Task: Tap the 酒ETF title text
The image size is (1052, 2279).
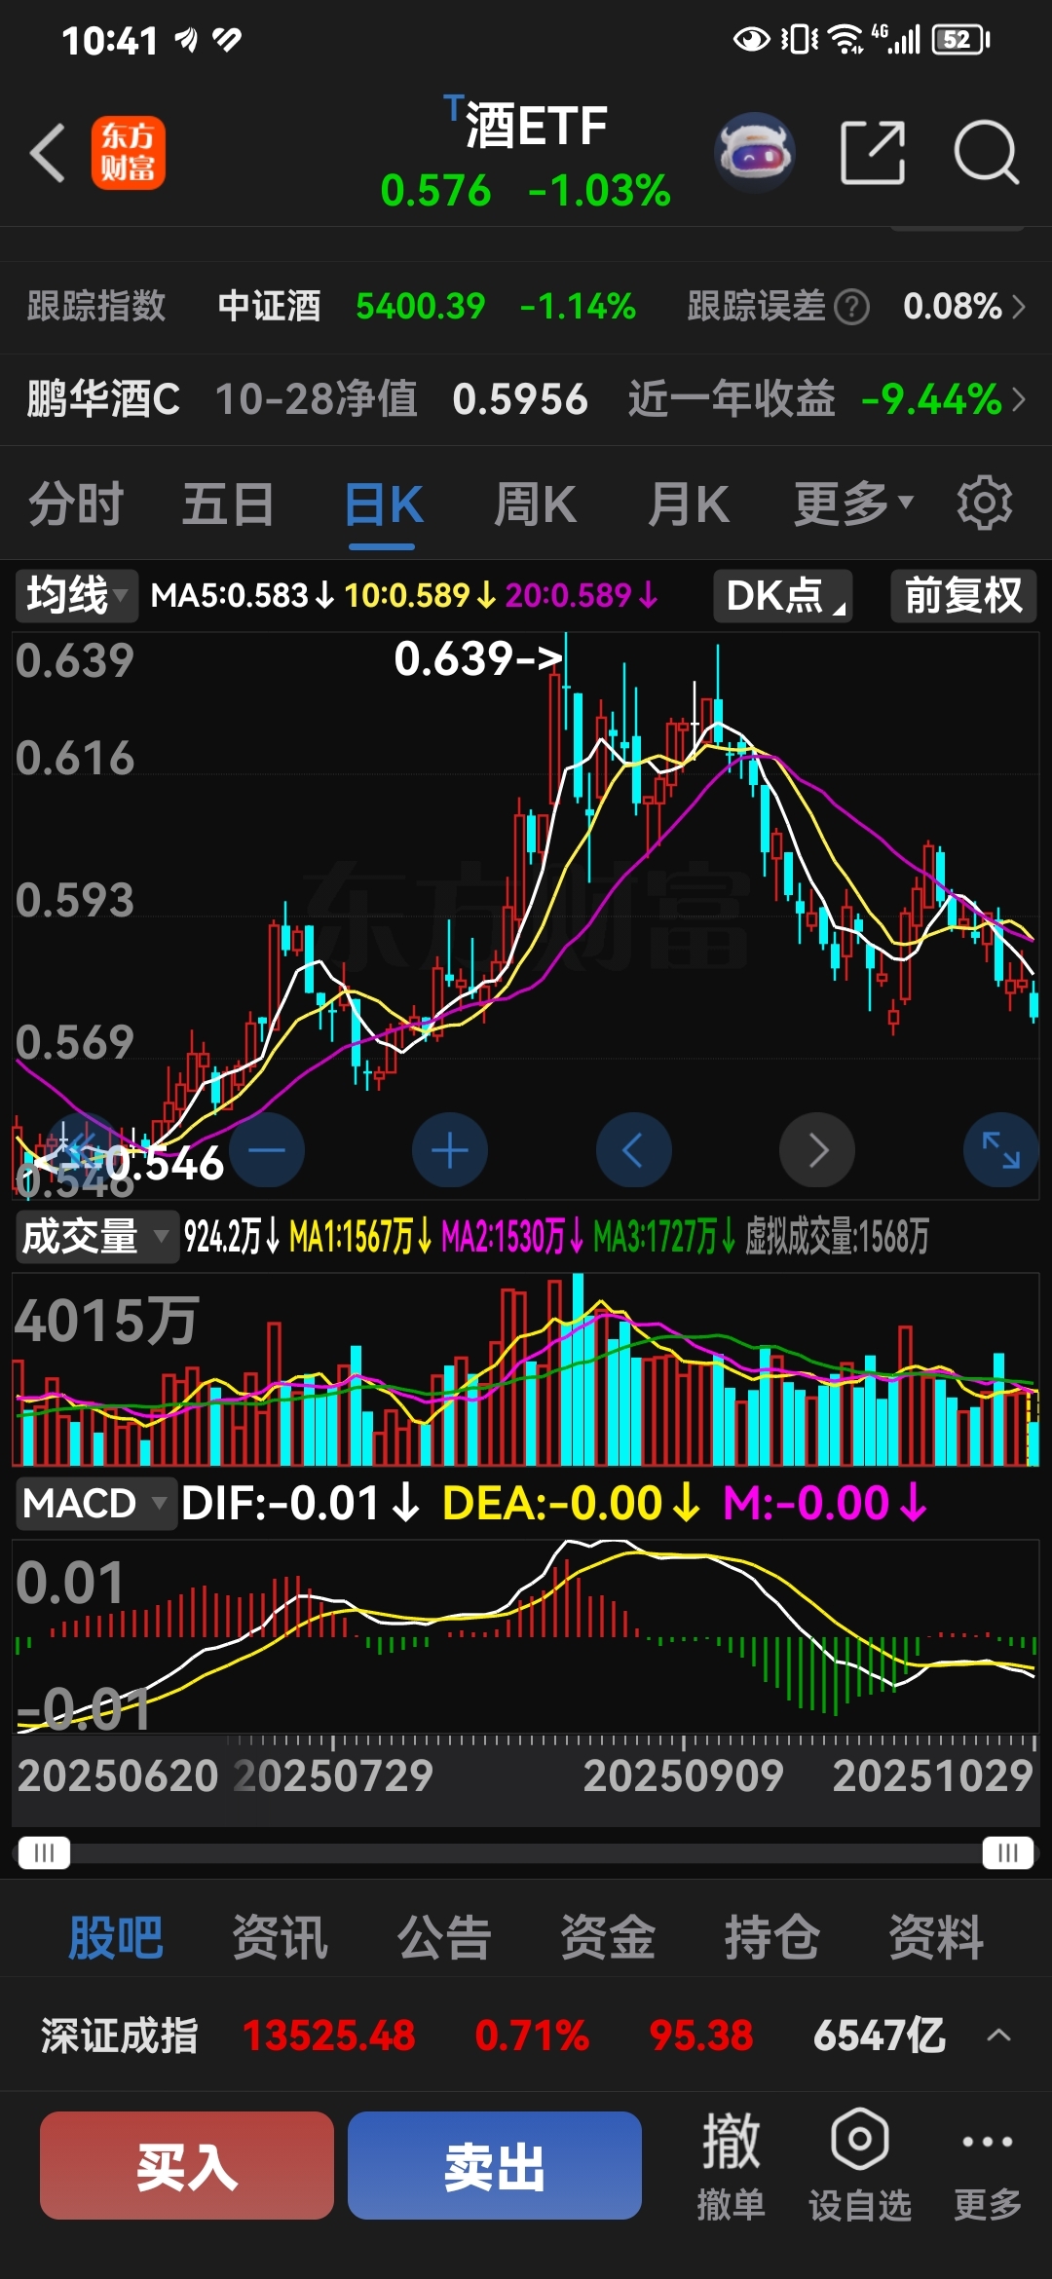Action: pos(537,127)
